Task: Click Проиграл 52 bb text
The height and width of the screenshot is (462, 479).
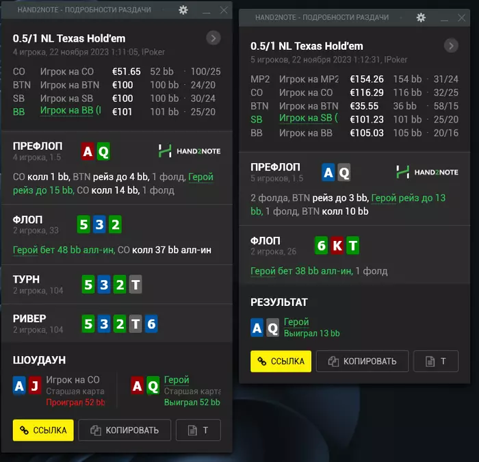Action: [x=75, y=402]
